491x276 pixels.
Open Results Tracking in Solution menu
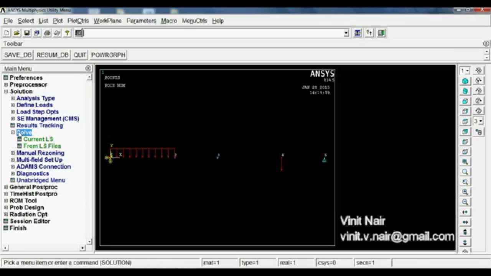tap(40, 126)
